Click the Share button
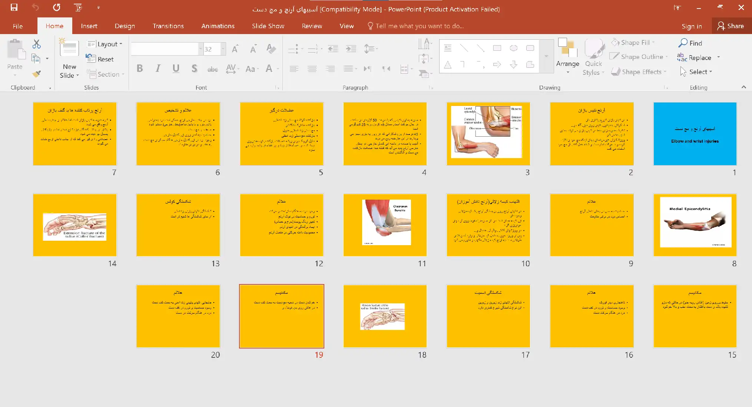The height and width of the screenshot is (407, 752). 731,26
